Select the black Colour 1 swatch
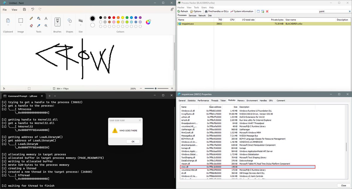Screen dimensions: 352x189 coord(93,18)
